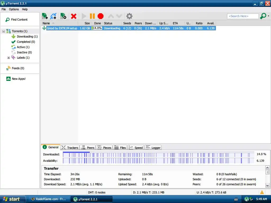Open the Options menu
The width and height of the screenshot is (271, 203).
pyautogui.click(x=14, y=9)
